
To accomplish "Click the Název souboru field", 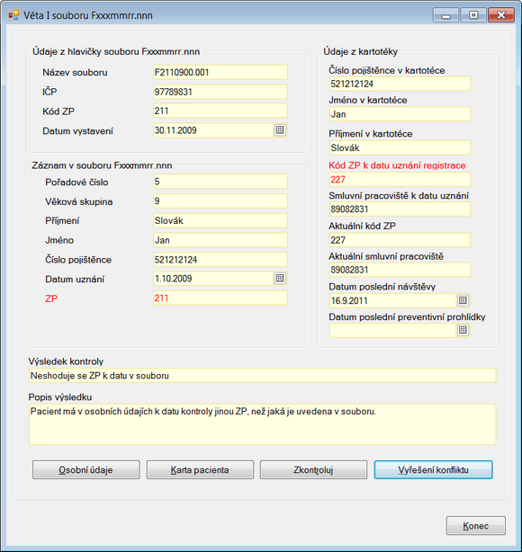I will point(220,72).
